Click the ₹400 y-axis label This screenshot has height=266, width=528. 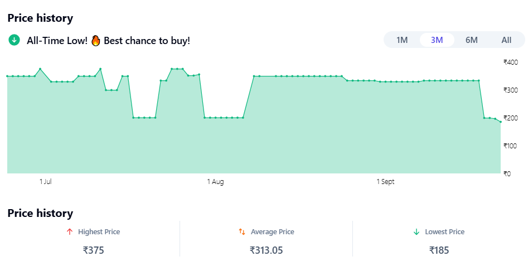(x=510, y=62)
